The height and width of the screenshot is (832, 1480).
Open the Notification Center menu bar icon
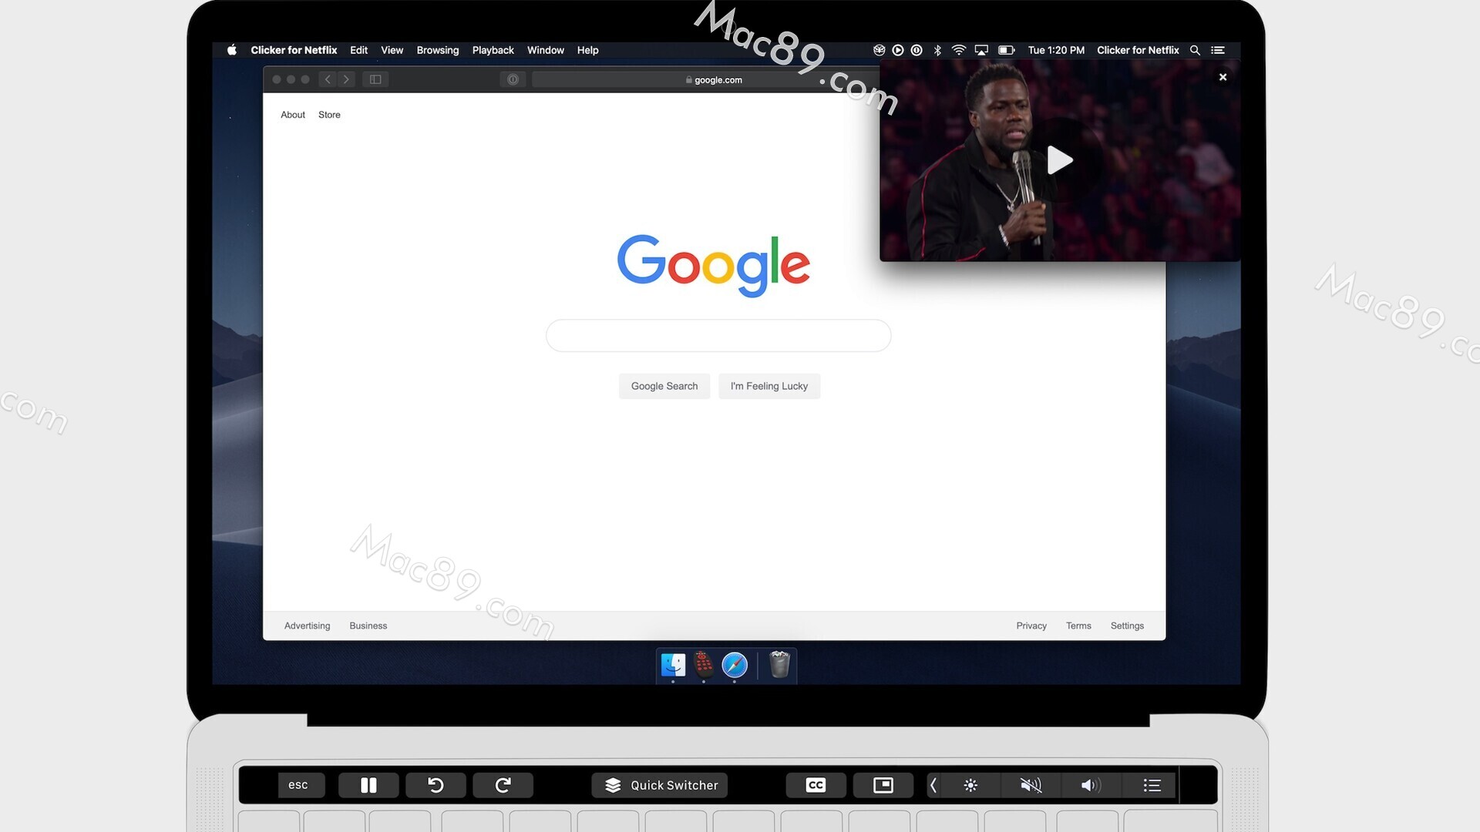[1218, 50]
